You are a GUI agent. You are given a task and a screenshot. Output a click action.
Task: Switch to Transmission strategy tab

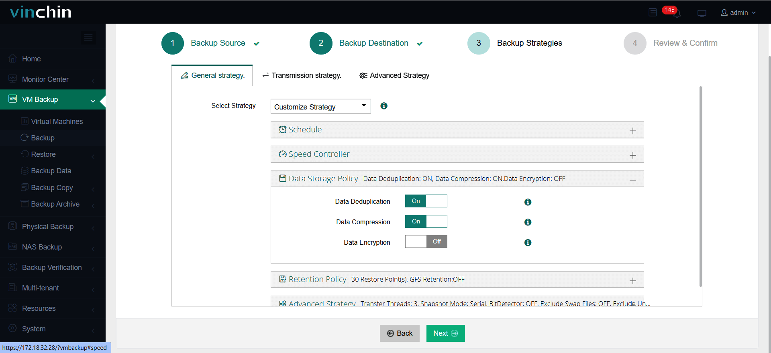302,75
